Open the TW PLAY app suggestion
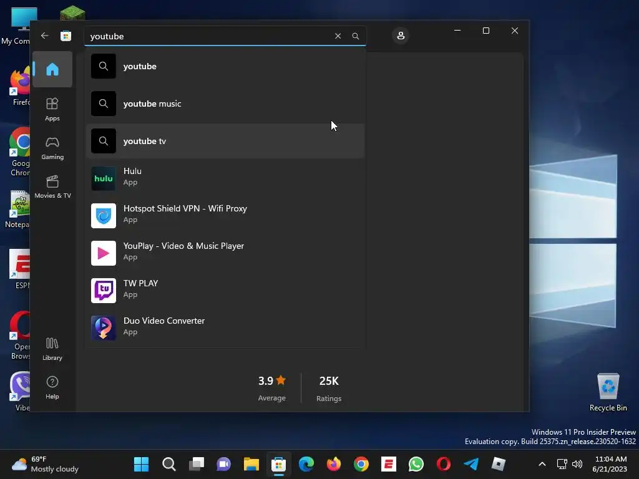 (225, 291)
